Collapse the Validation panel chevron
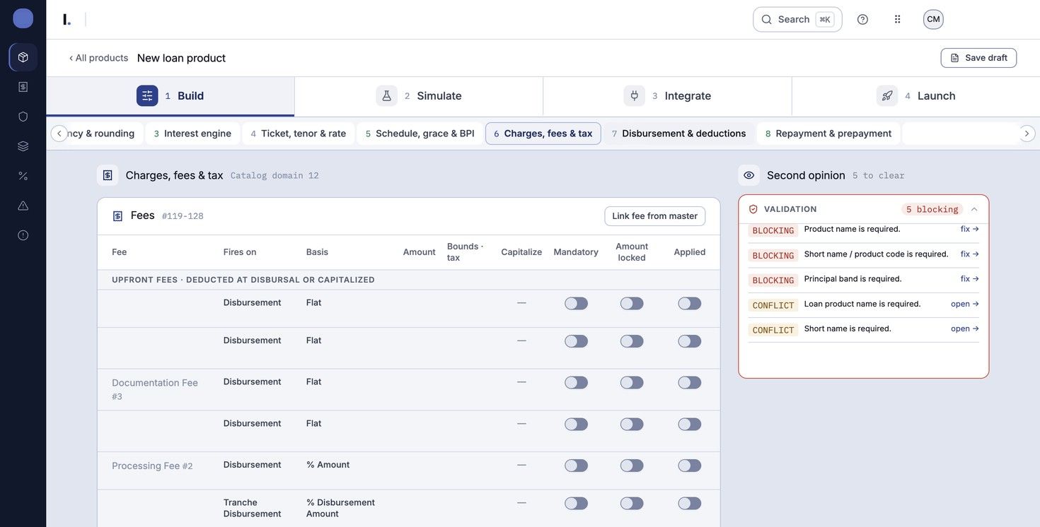The height and width of the screenshot is (527, 1040). [974, 209]
